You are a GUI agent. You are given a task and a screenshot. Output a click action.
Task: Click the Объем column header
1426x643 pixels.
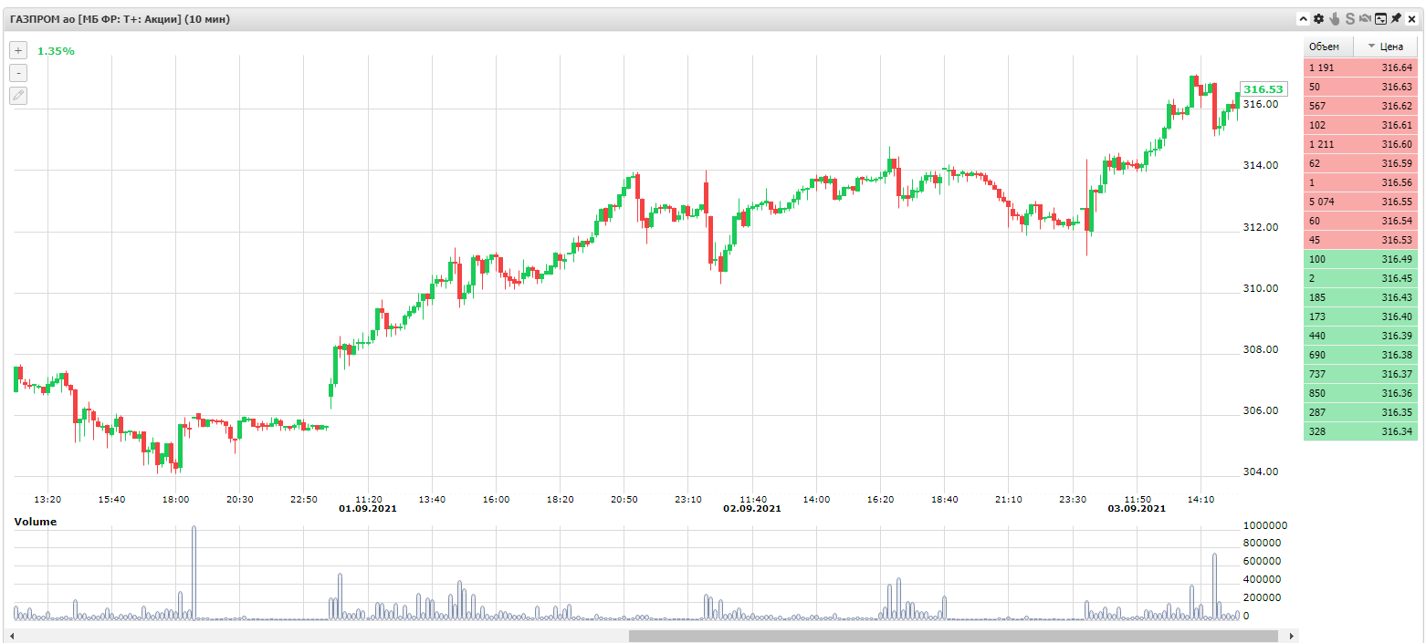pyautogui.click(x=1327, y=47)
